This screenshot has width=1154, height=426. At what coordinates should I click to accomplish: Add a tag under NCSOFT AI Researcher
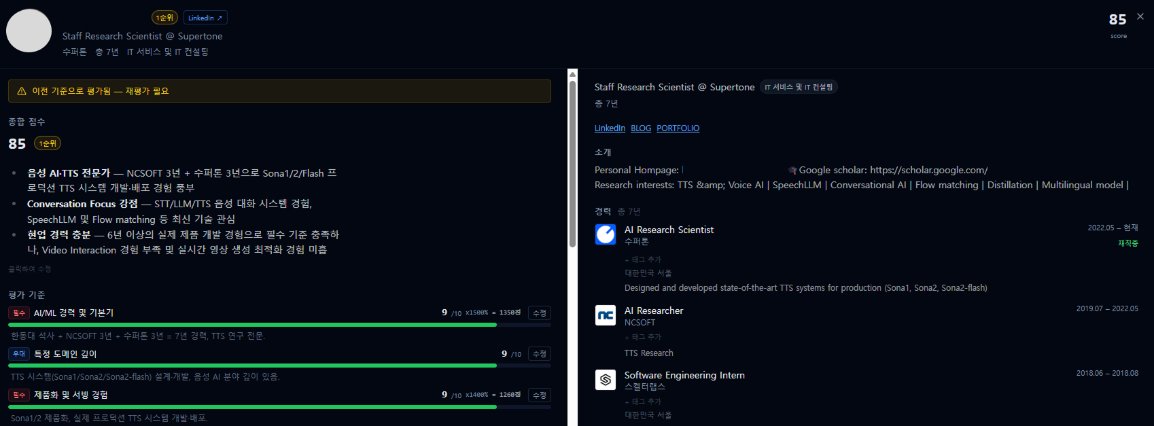coord(643,337)
